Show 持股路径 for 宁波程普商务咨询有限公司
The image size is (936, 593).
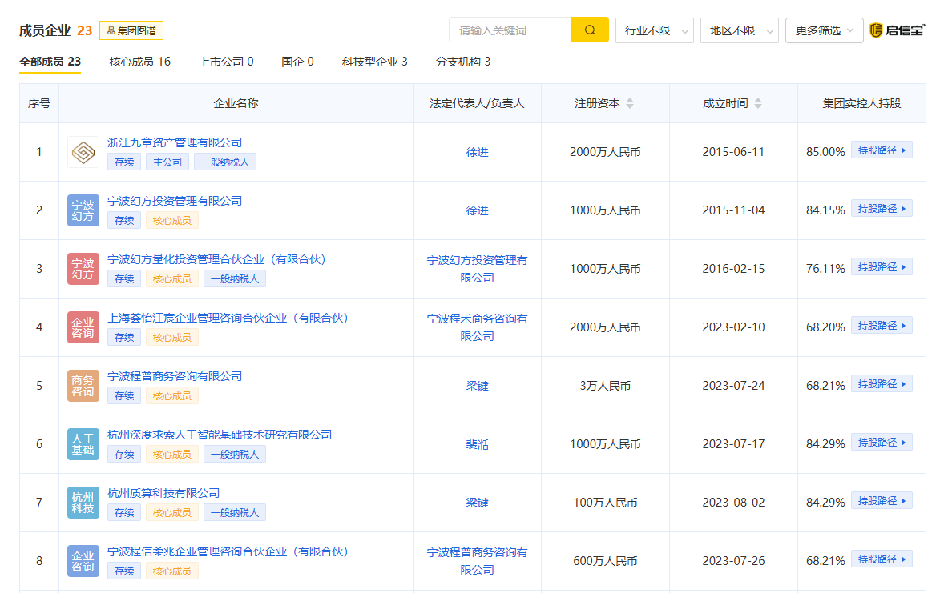pos(882,384)
